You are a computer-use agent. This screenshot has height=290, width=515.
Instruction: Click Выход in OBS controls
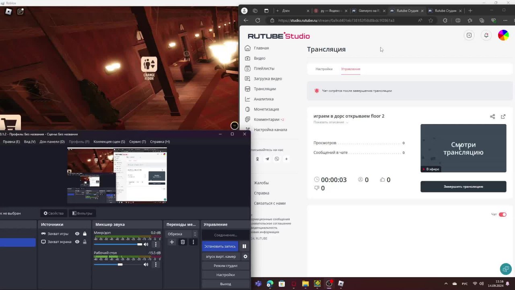(x=225, y=284)
